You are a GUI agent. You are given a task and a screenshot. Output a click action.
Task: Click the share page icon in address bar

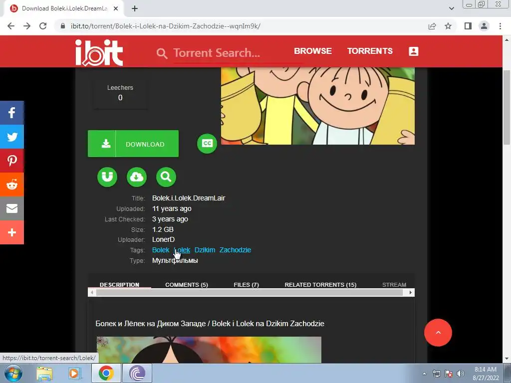coord(432,26)
